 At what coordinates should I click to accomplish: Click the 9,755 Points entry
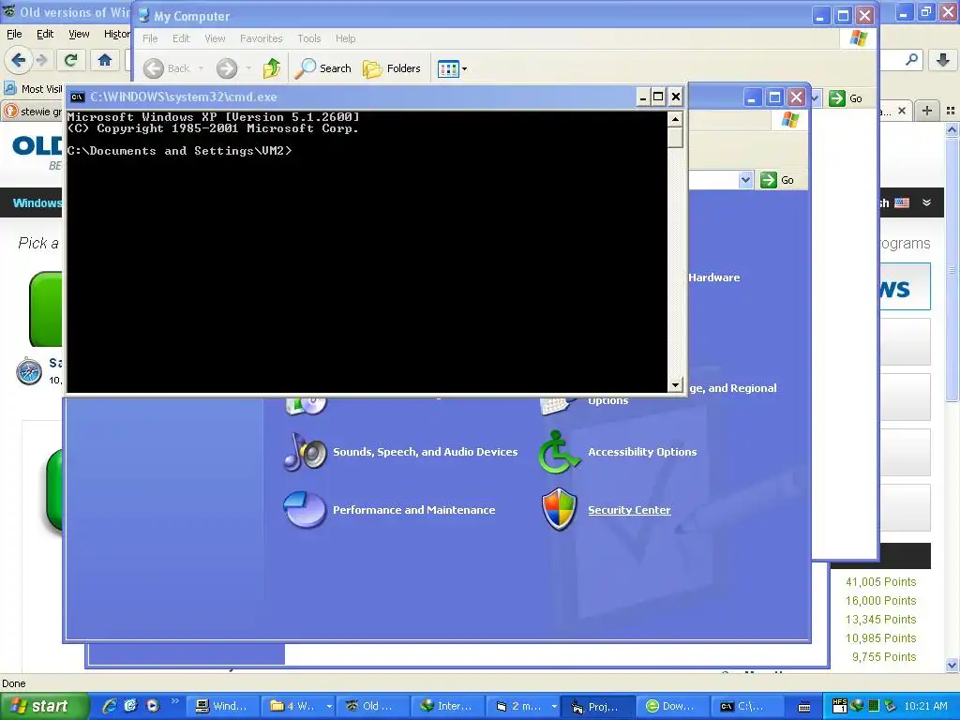coord(883,657)
